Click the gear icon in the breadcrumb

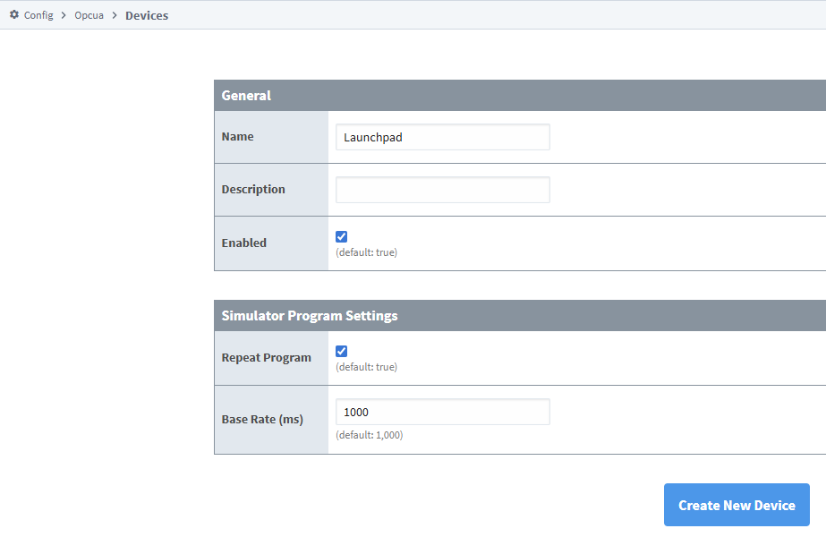tap(13, 14)
